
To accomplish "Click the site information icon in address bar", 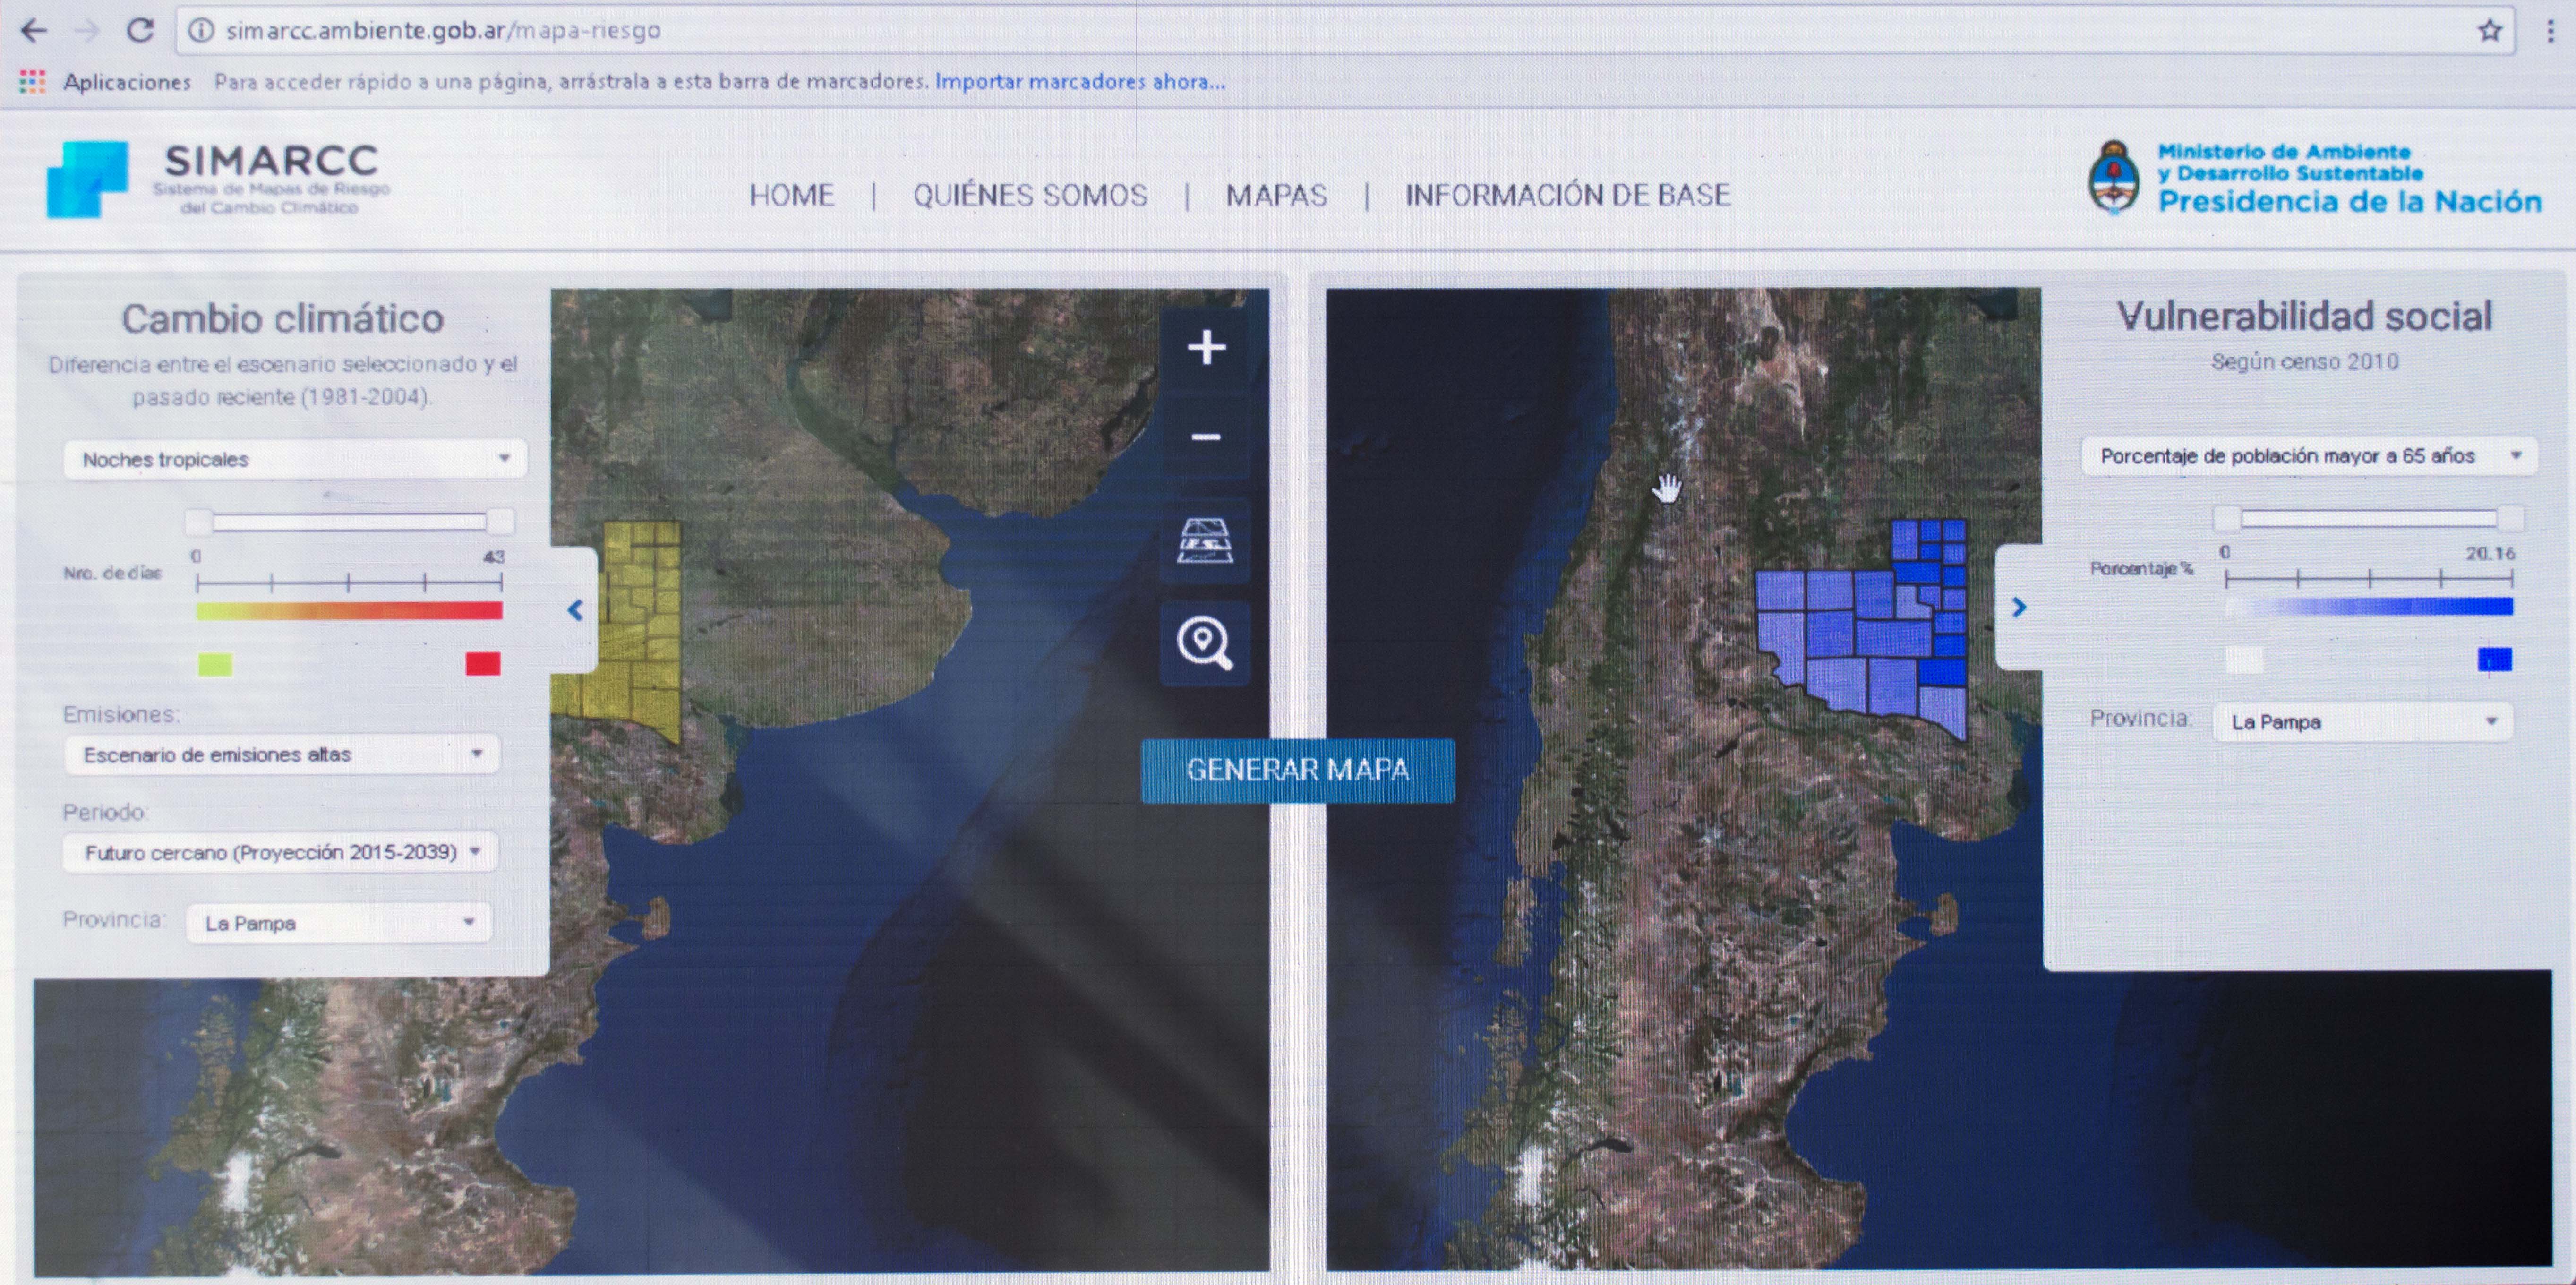I will (200, 31).
